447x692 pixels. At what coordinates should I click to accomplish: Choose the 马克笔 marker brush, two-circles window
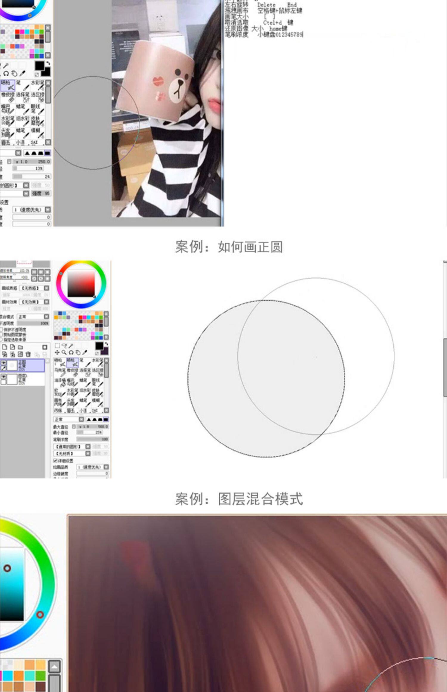[60, 372]
